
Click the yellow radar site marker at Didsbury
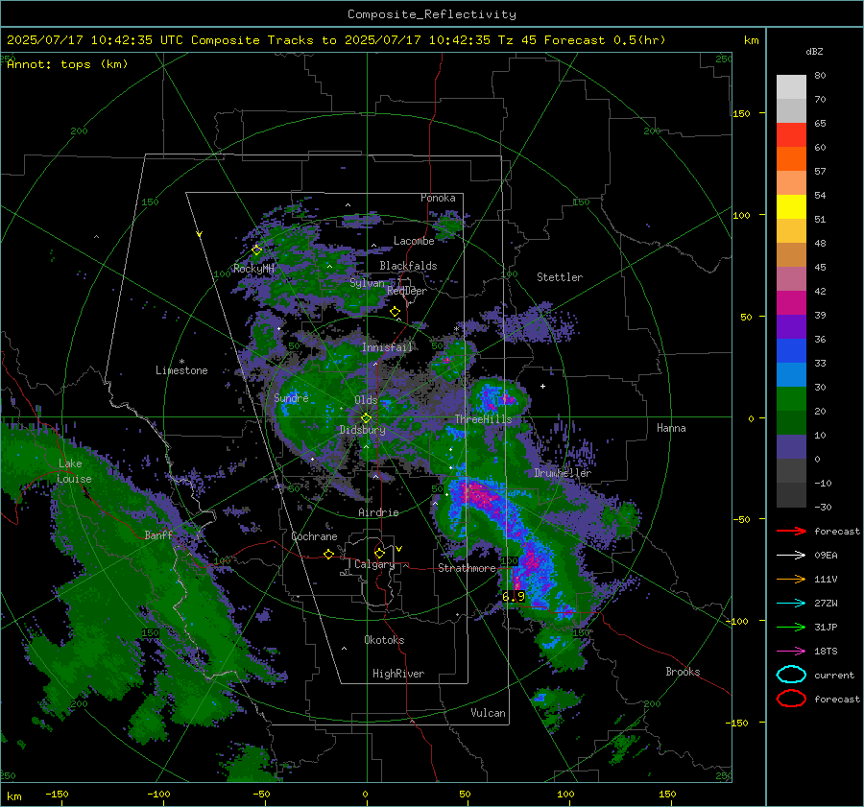(x=366, y=418)
